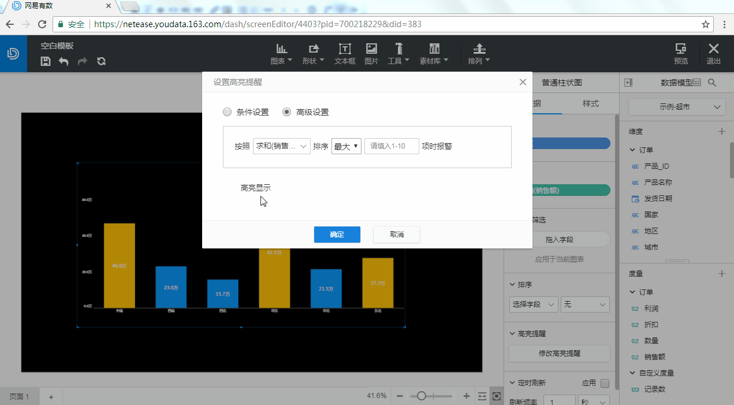Click the 修改高亮提醒 button

tap(559, 354)
